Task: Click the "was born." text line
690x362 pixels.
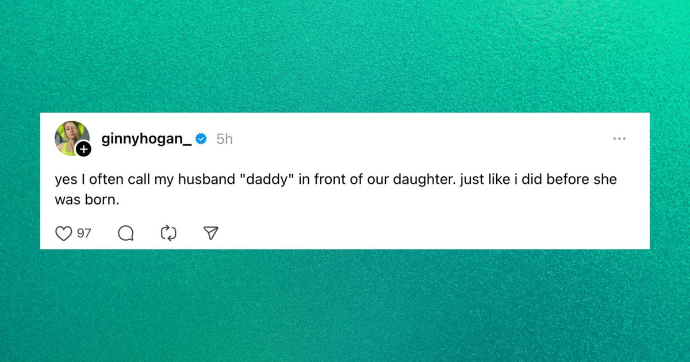Action: 80,201
